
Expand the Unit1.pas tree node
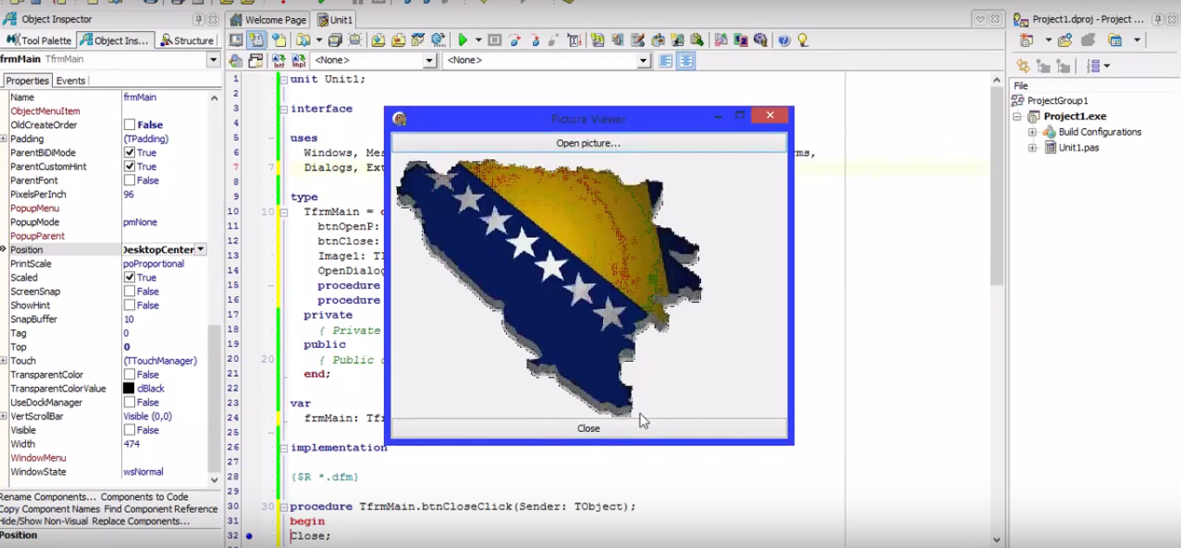(x=1033, y=148)
